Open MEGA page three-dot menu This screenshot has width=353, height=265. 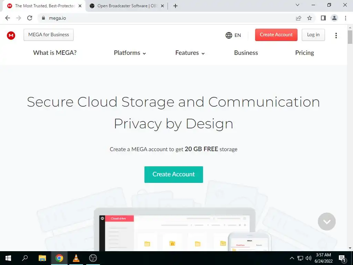(x=336, y=36)
